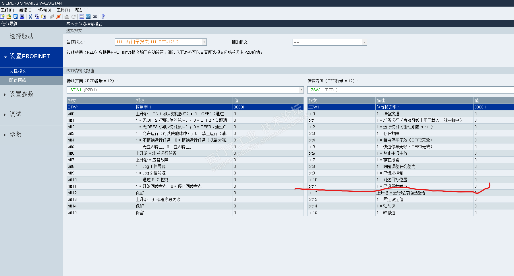Click the Open project folder icon
The image size is (514, 276).
pyautogui.click(x=9, y=17)
